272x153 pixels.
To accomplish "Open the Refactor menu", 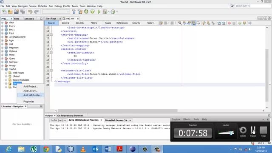I will pos(42,6).
